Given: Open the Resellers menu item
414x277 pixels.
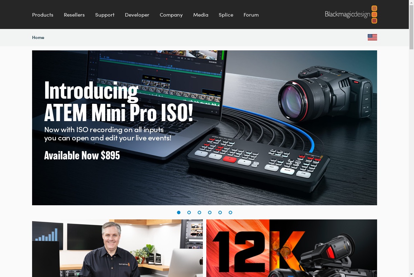Looking at the screenshot, I should coord(74,15).
